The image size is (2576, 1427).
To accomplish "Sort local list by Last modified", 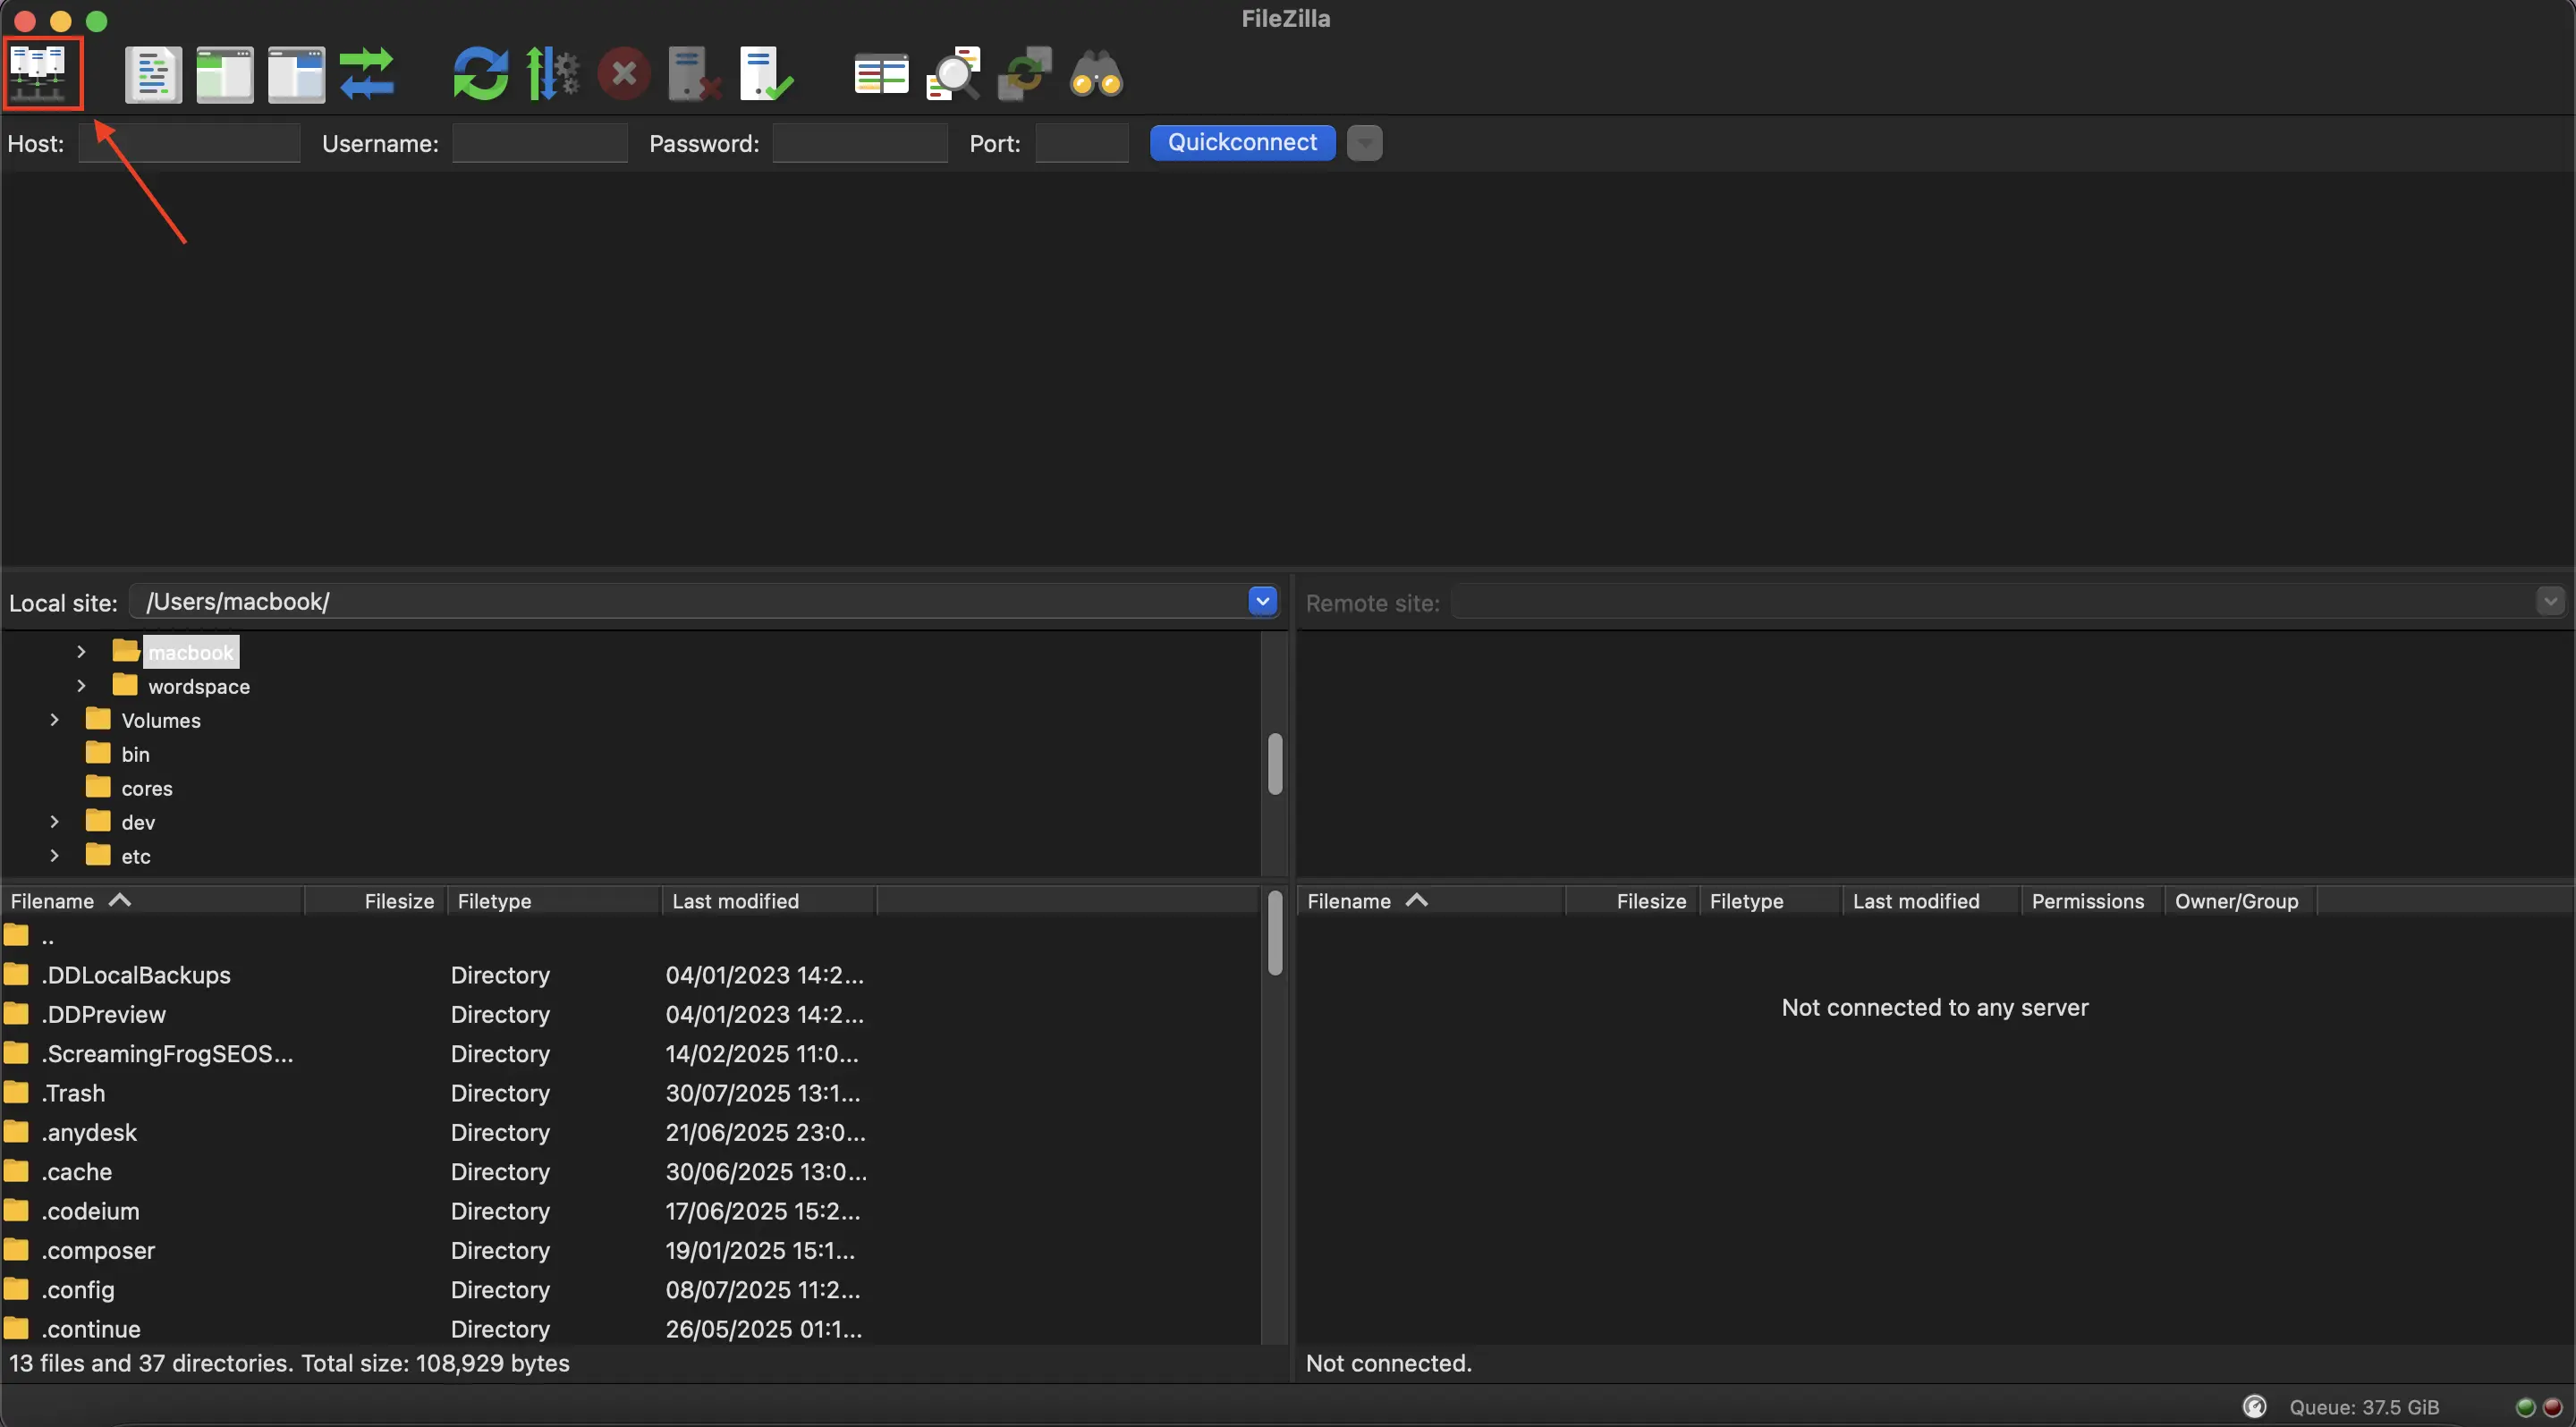I will tap(769, 900).
